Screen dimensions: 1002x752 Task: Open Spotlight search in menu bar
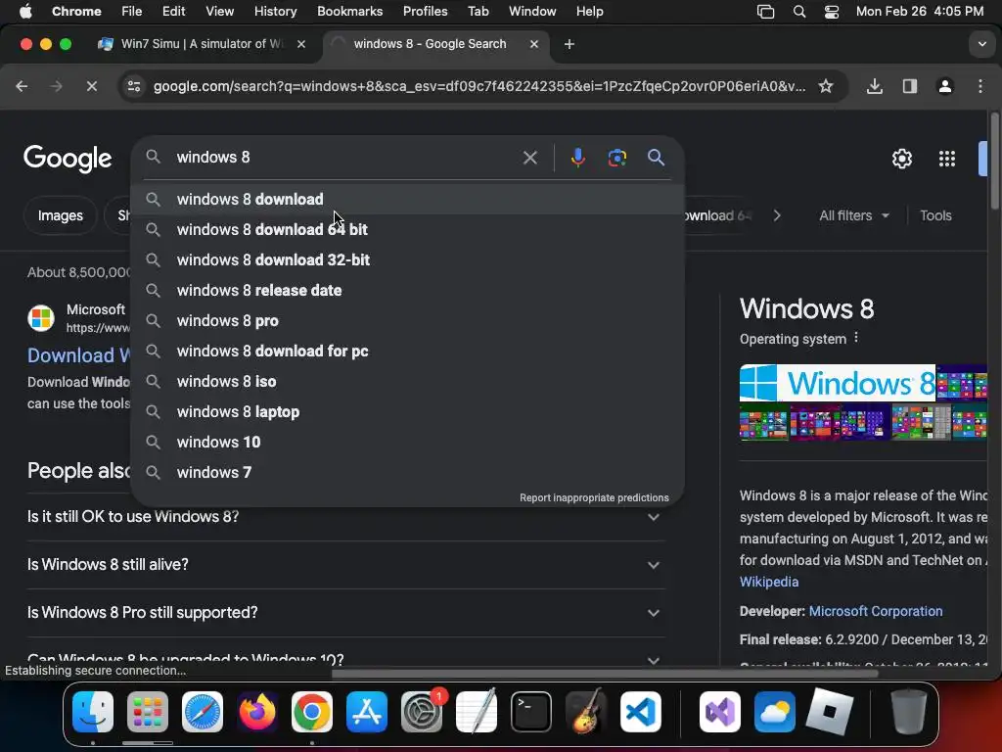(x=798, y=12)
